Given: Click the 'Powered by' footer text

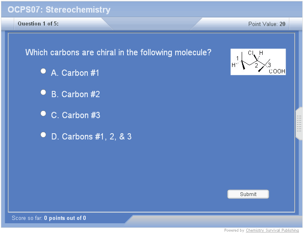Looking at the screenshot, I should (x=234, y=230).
